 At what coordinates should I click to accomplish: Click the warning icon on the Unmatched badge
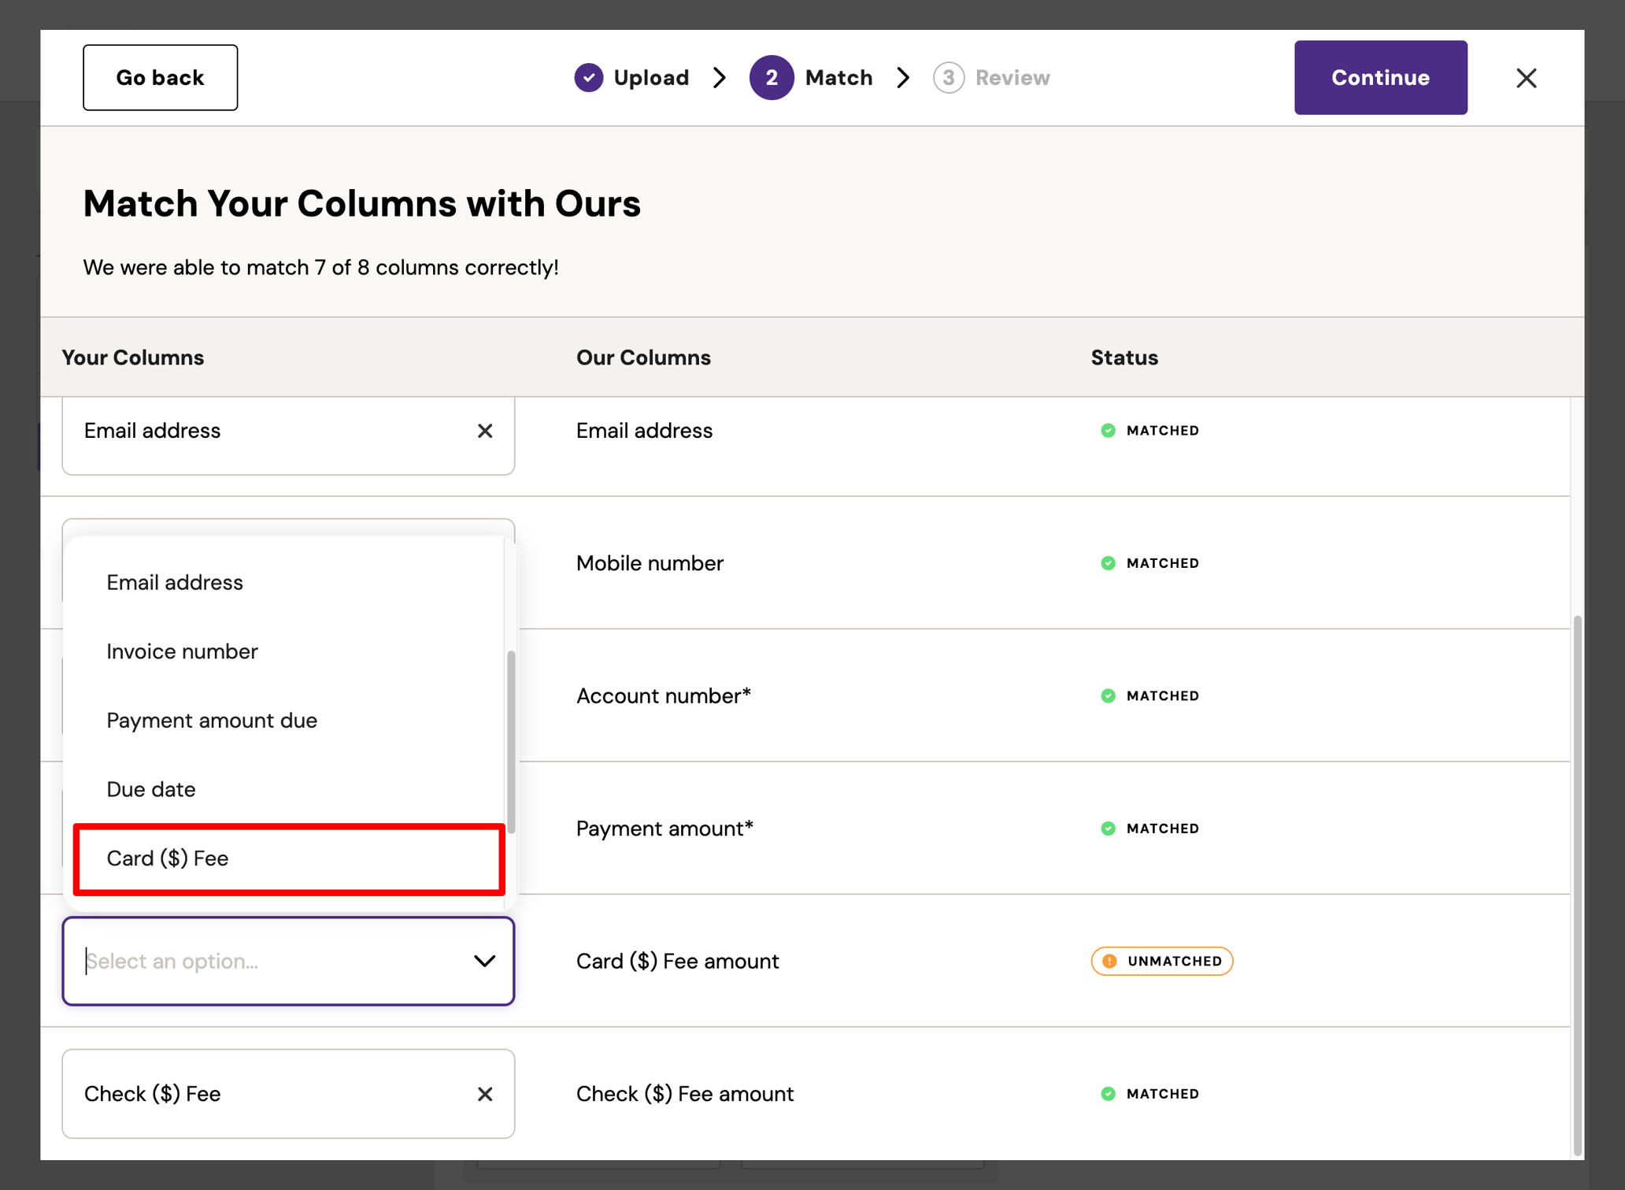pos(1109,961)
